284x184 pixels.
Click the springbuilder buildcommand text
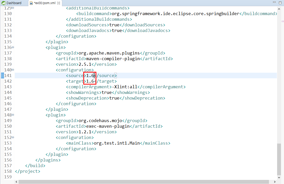click(176, 14)
